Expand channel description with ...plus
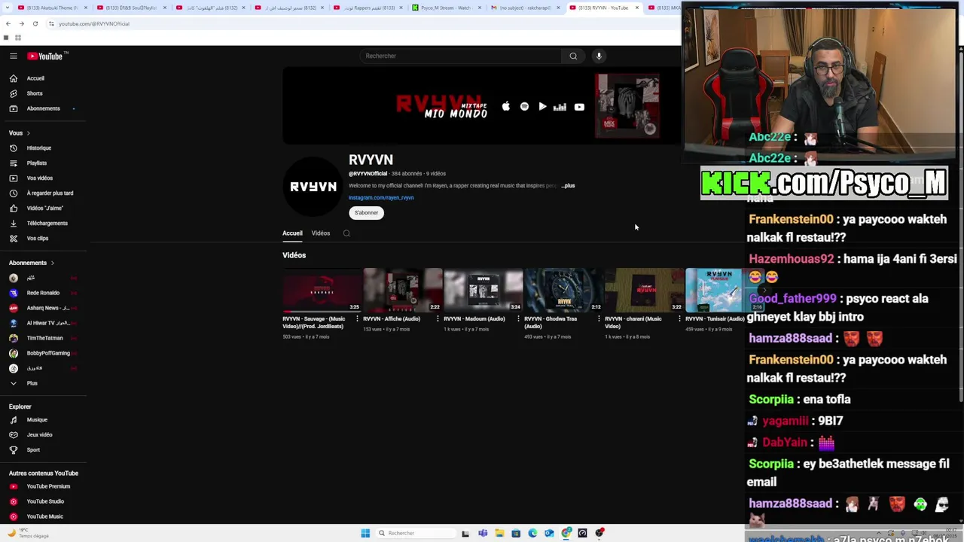This screenshot has height=542, width=964. click(568, 186)
